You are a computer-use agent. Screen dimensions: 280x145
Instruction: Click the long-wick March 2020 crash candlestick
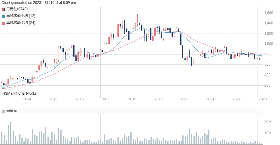click(183, 54)
